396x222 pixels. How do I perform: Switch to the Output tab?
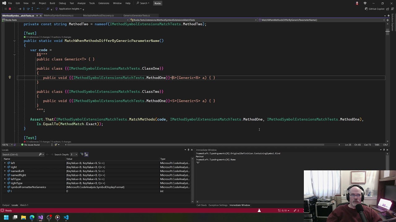[x=6, y=205]
